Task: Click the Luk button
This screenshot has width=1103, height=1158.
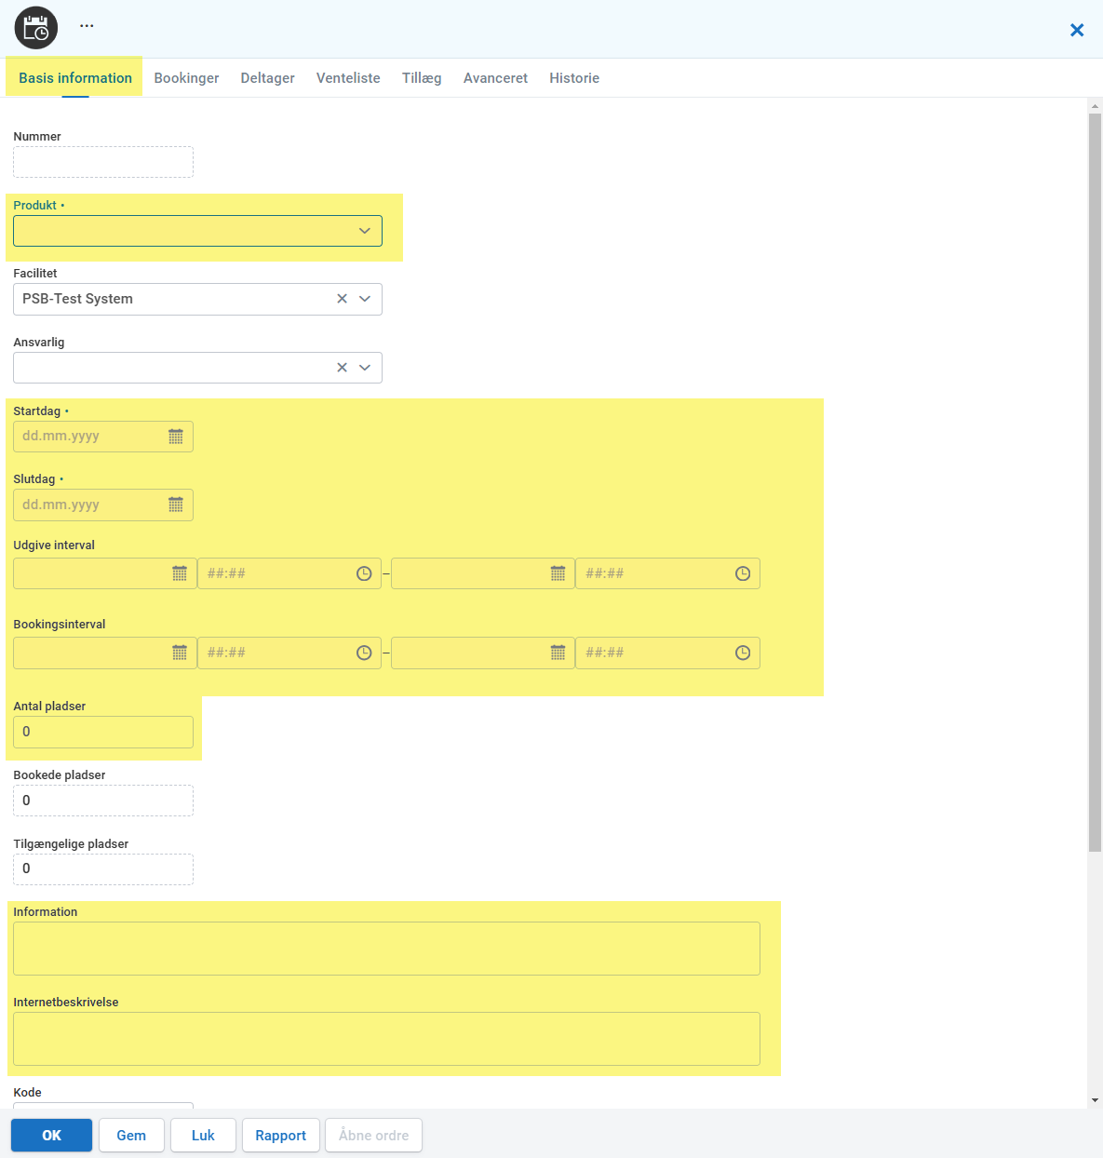Action: click(203, 1136)
